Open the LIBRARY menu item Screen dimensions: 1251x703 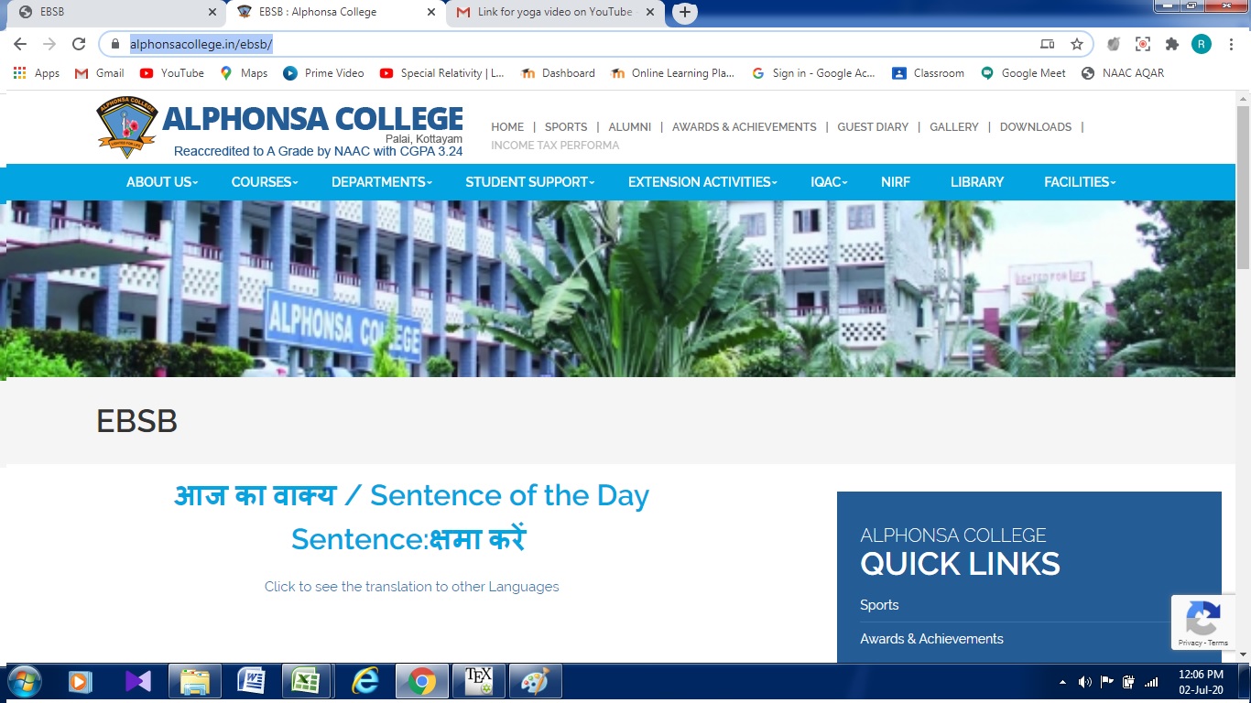click(977, 182)
